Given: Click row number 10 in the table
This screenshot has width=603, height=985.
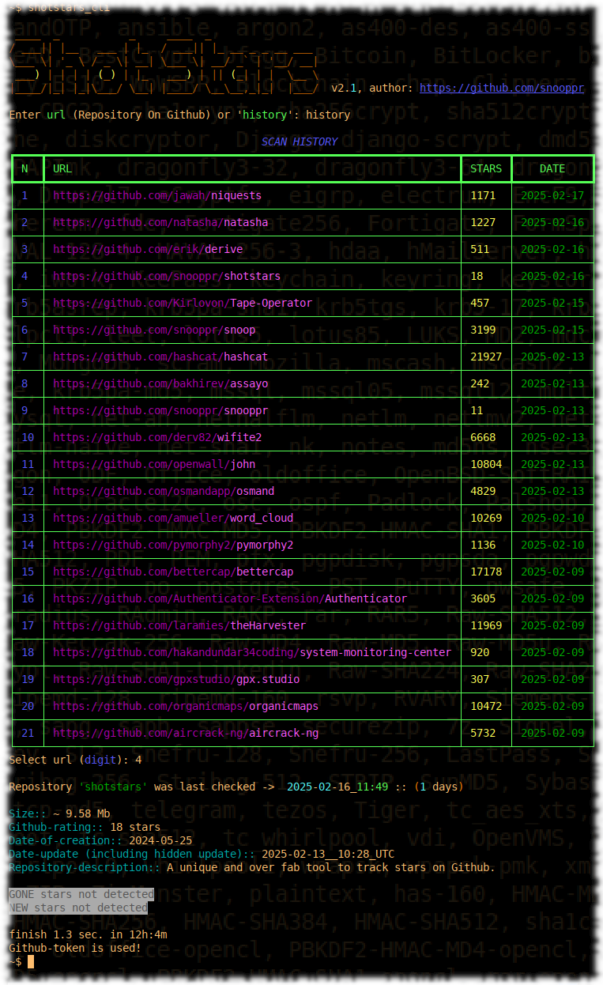Looking at the screenshot, I should 28,437.
